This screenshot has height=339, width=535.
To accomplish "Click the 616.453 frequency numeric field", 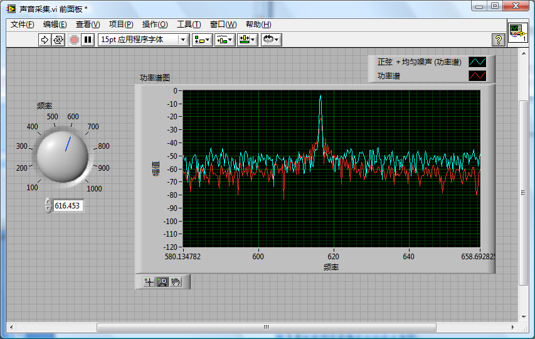I will coord(68,205).
